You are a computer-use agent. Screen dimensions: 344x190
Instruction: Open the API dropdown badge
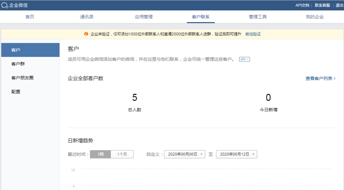click(244, 59)
